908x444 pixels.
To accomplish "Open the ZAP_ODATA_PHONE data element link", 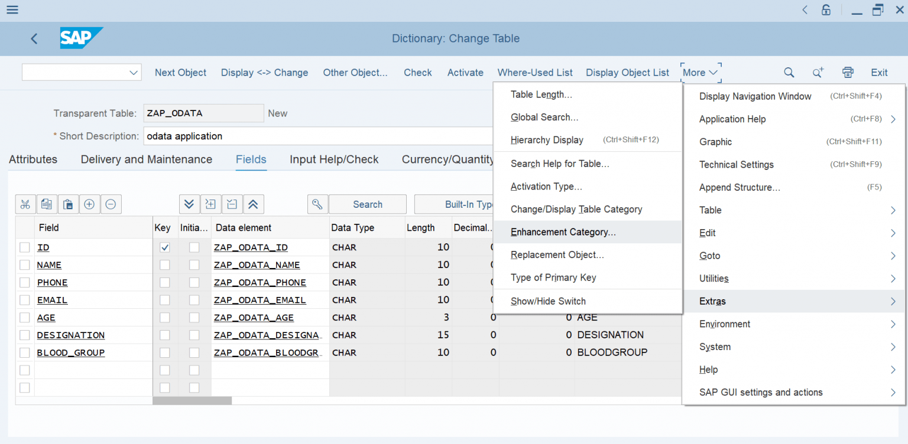I will 260,282.
